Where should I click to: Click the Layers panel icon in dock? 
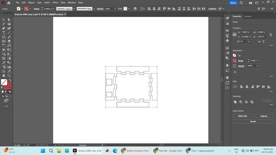click(x=227, y=78)
